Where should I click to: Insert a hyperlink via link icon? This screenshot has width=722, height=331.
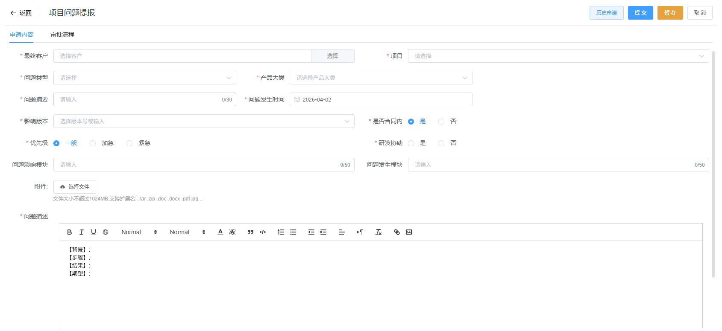point(397,232)
